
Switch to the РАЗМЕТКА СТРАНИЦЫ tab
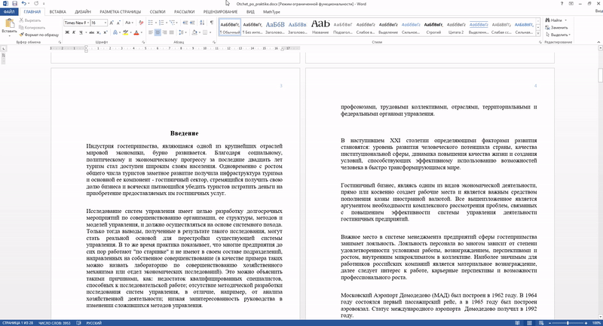point(121,12)
